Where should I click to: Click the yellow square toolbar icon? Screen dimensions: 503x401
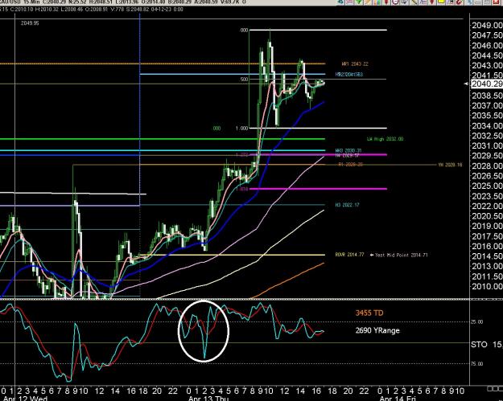(441, 2)
